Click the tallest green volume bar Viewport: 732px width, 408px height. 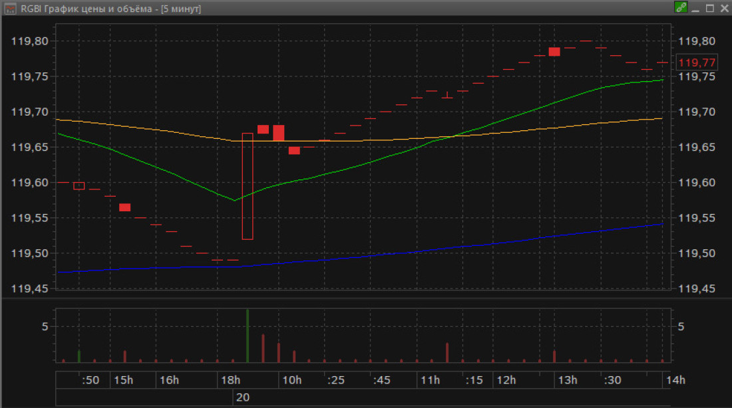pos(248,336)
